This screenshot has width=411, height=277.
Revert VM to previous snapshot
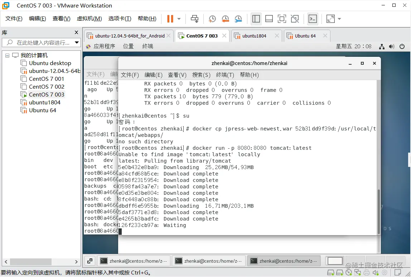(x=225, y=19)
